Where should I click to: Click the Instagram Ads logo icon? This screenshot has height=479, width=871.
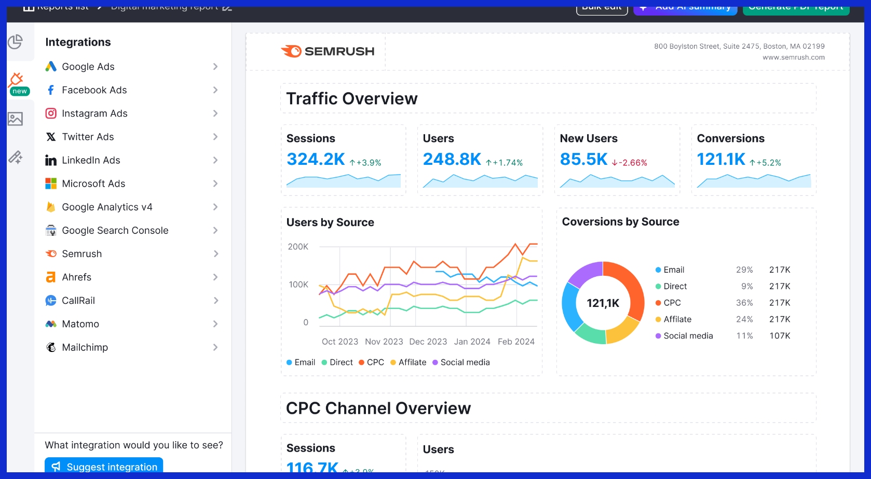pyautogui.click(x=51, y=113)
